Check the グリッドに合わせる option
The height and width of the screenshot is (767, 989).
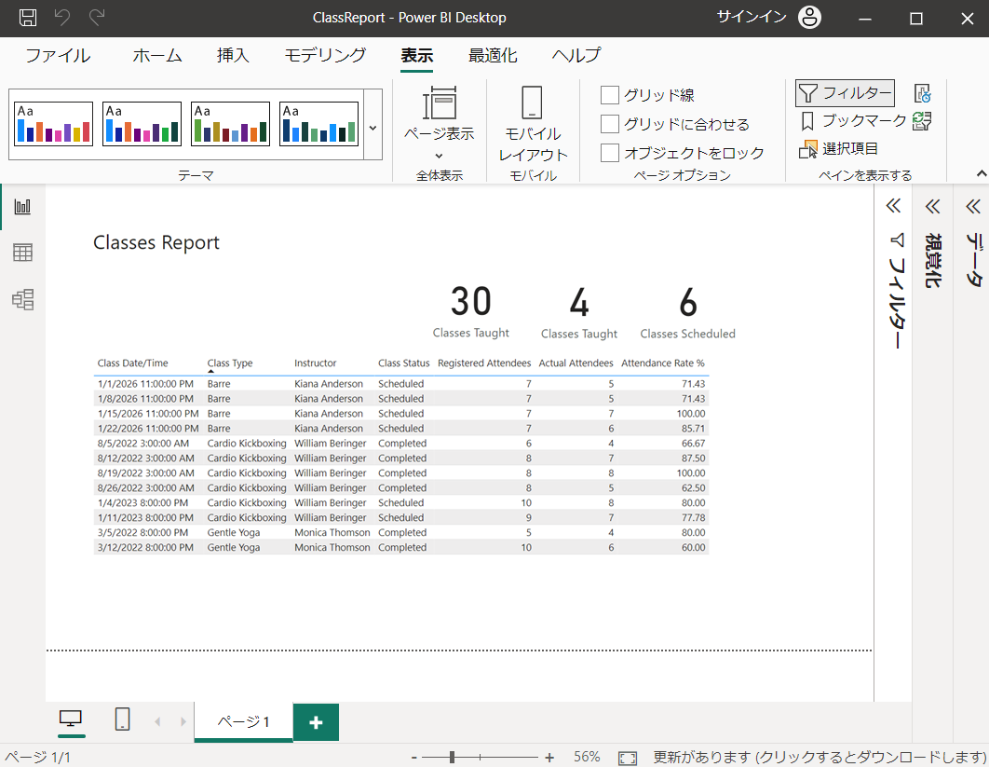pos(610,124)
